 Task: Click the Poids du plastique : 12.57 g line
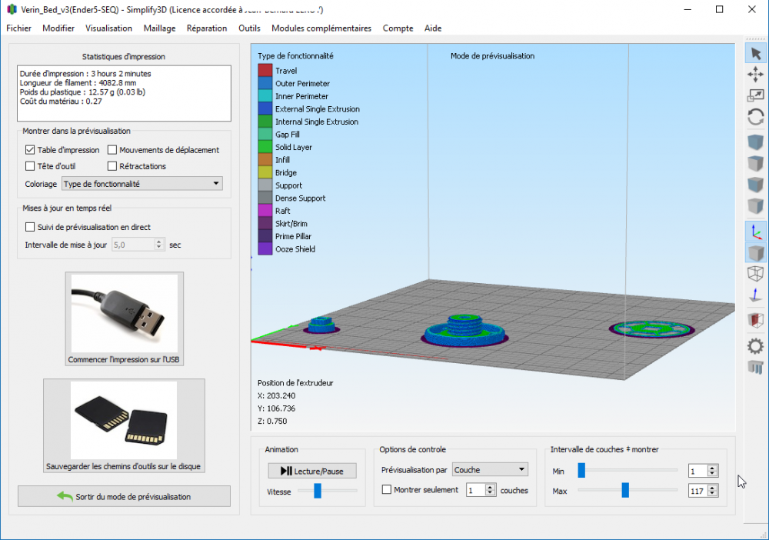[x=82, y=92]
